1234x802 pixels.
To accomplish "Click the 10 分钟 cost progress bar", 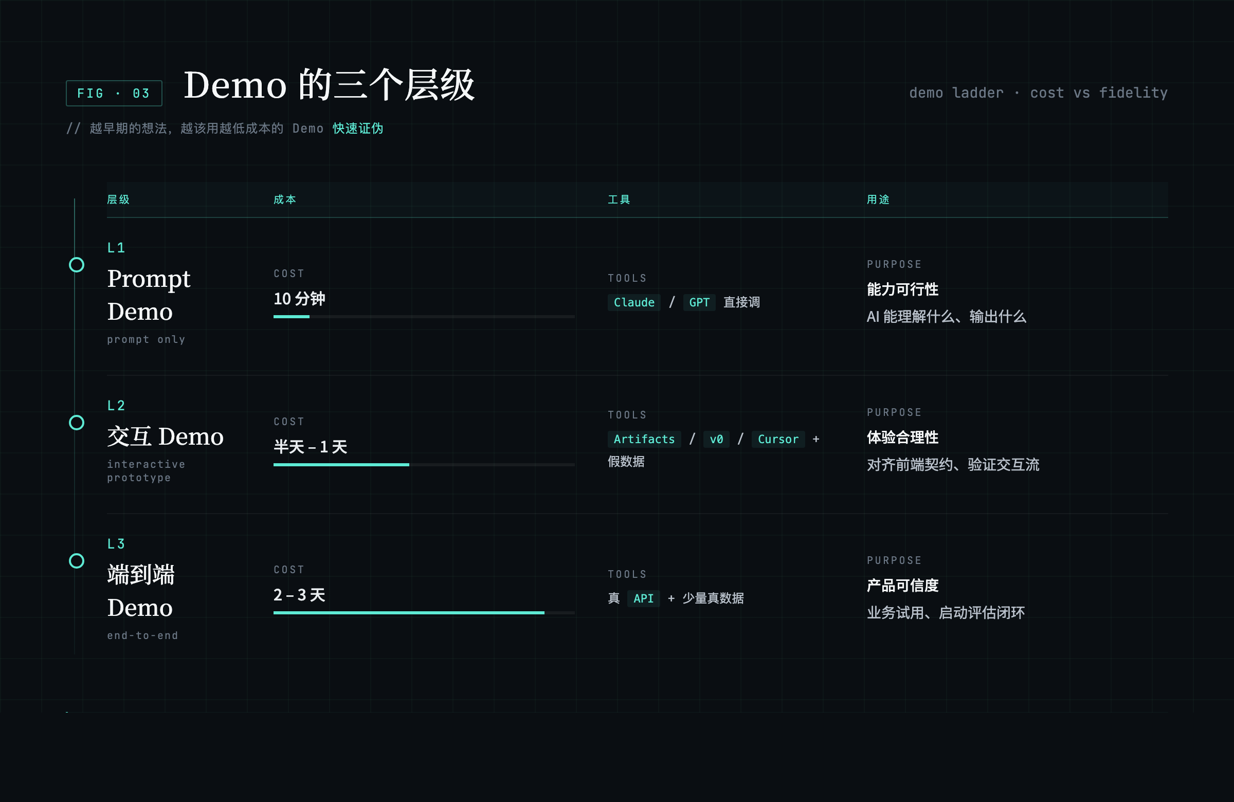I will pyautogui.click(x=424, y=316).
